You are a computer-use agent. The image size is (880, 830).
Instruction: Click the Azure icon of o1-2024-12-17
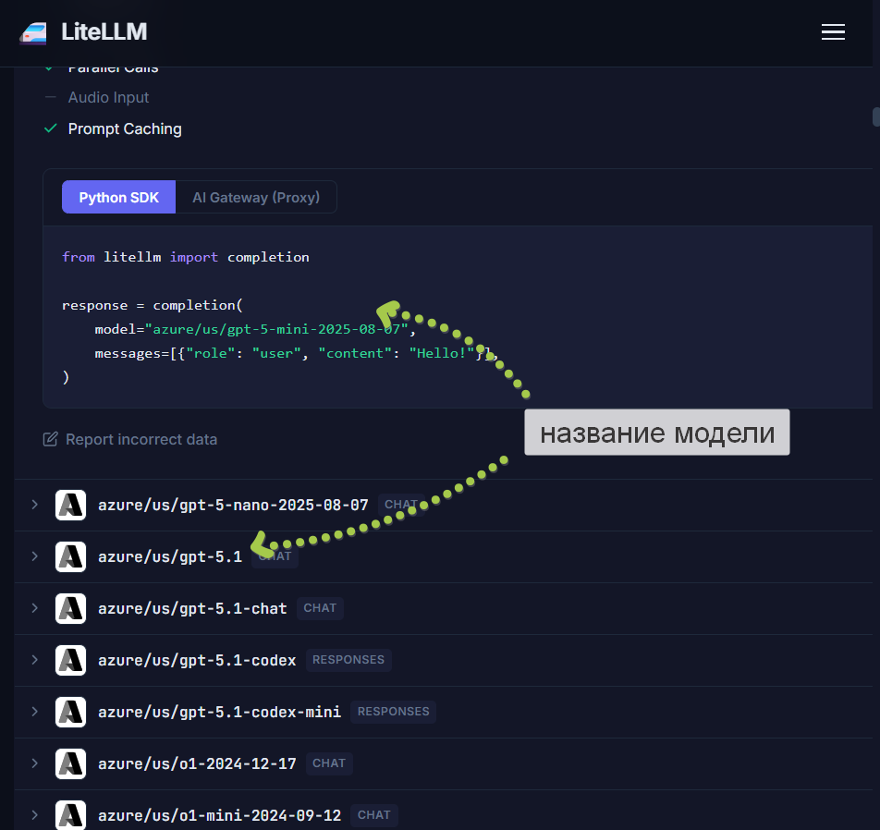(x=70, y=763)
